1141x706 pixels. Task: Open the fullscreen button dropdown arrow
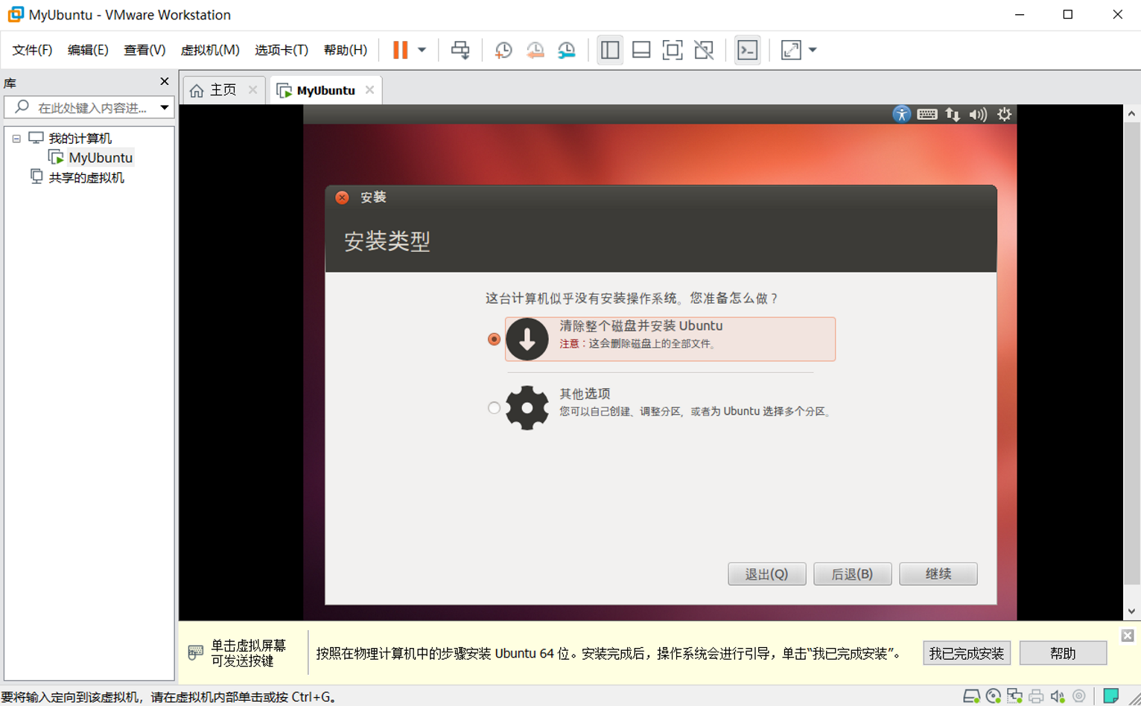pos(811,50)
